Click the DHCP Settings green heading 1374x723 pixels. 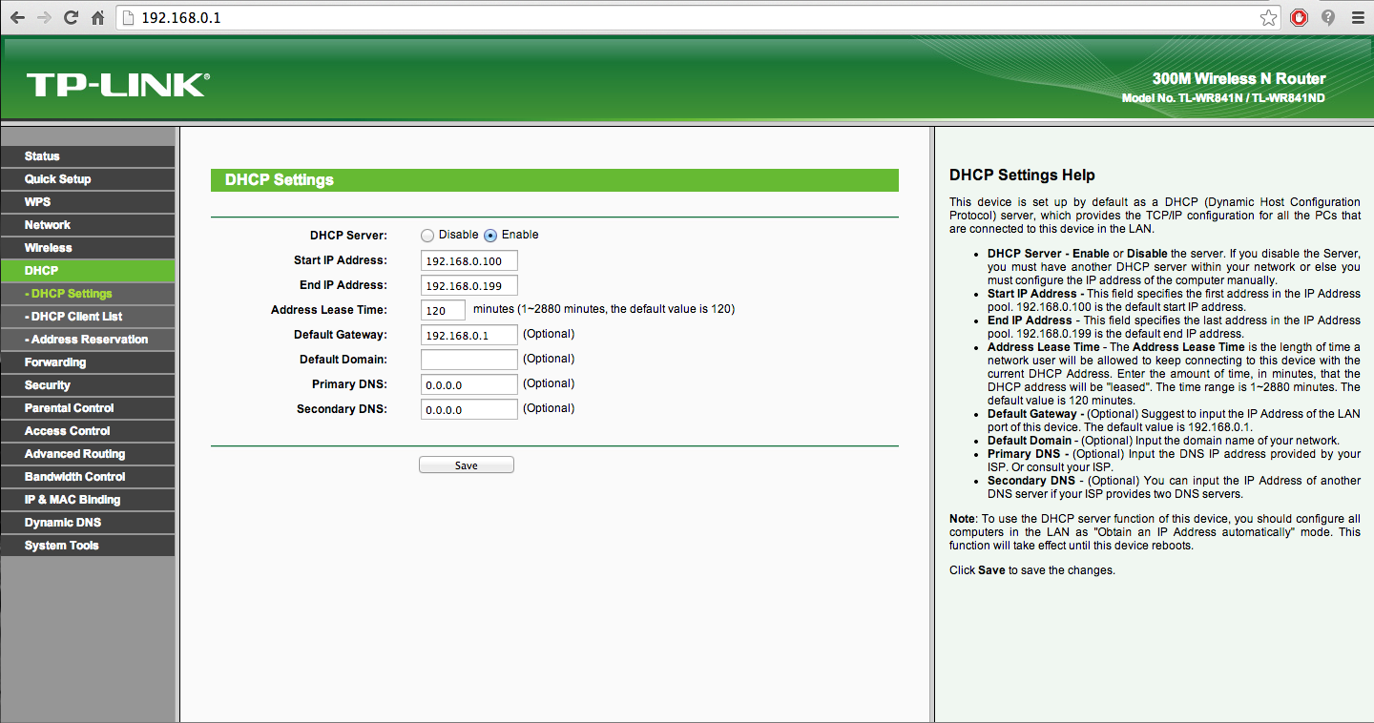[554, 180]
